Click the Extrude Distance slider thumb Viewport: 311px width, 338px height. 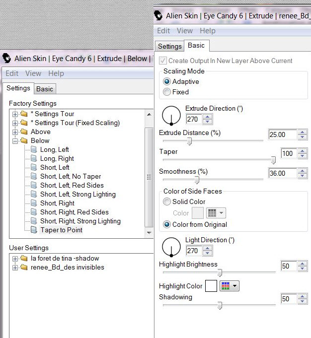(x=189, y=141)
